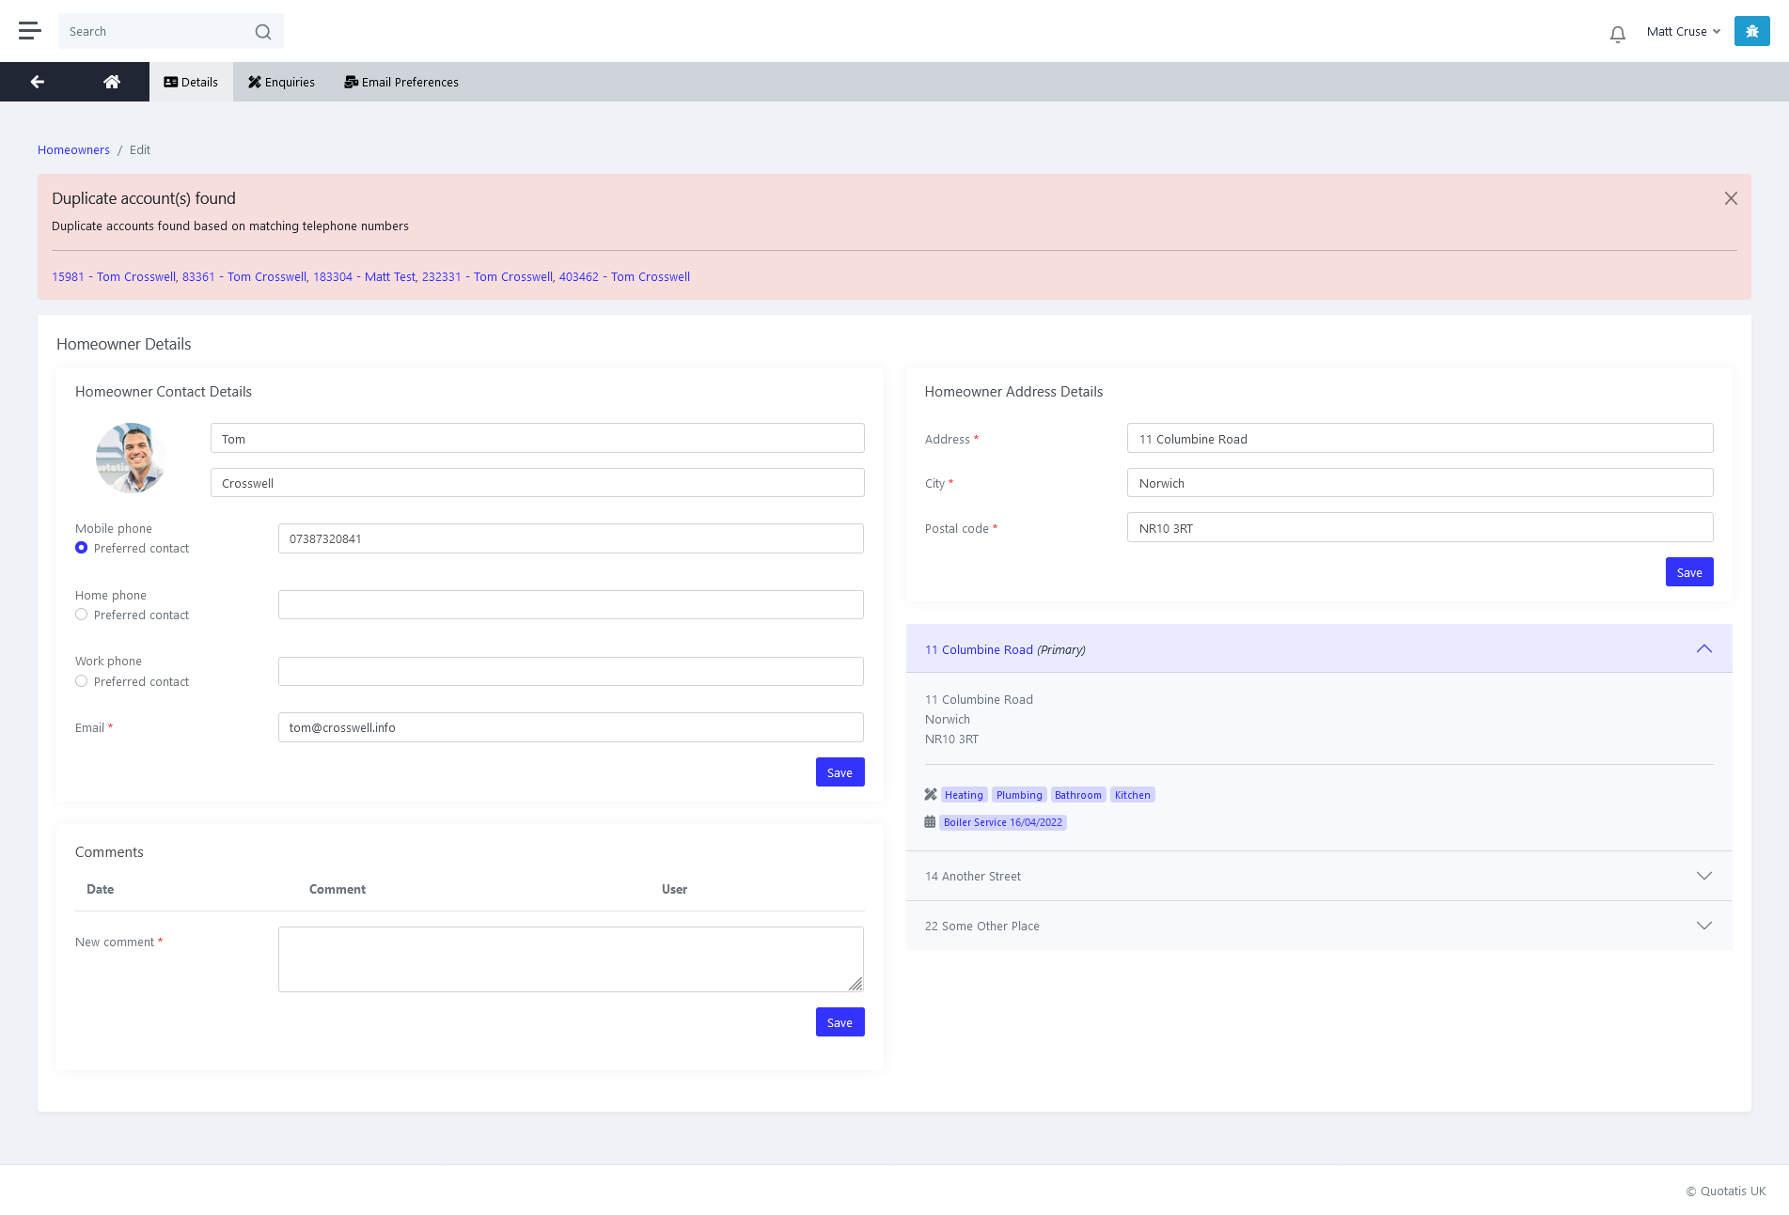Open duplicate account 183304 - Matt Test

pos(364,276)
